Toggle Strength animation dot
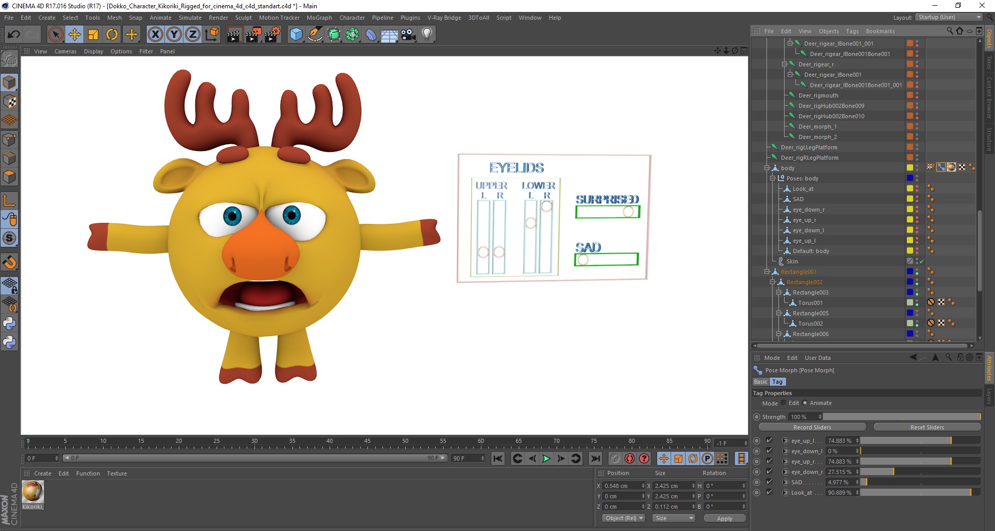Viewport: 995px width, 531px height. coord(757,417)
